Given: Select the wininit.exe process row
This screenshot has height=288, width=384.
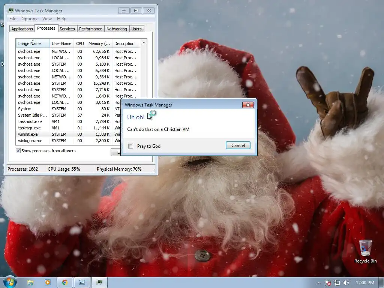Looking at the screenshot, I should (69, 134).
